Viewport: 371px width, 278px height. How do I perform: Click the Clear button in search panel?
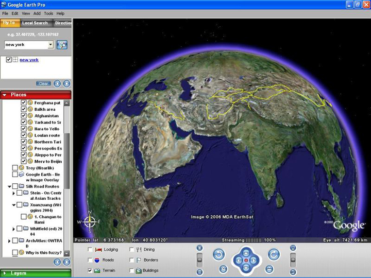[x=43, y=83]
